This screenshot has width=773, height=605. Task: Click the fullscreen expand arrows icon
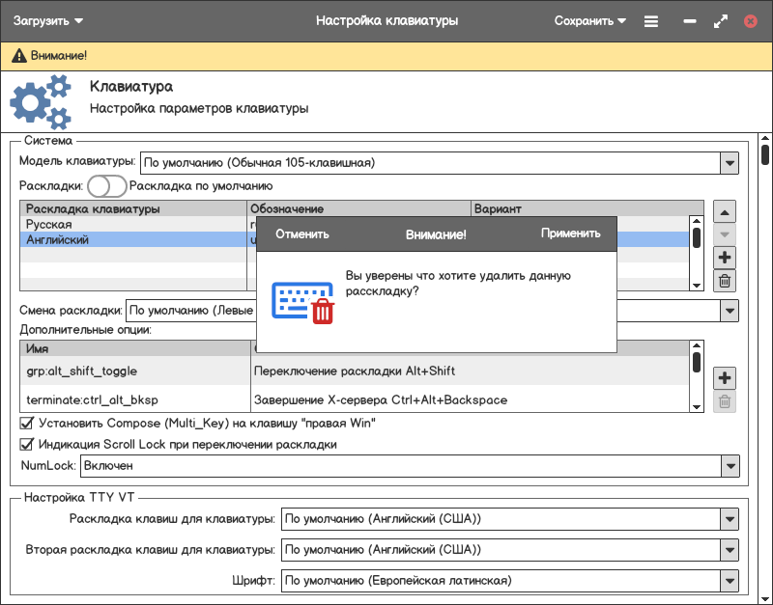[720, 20]
